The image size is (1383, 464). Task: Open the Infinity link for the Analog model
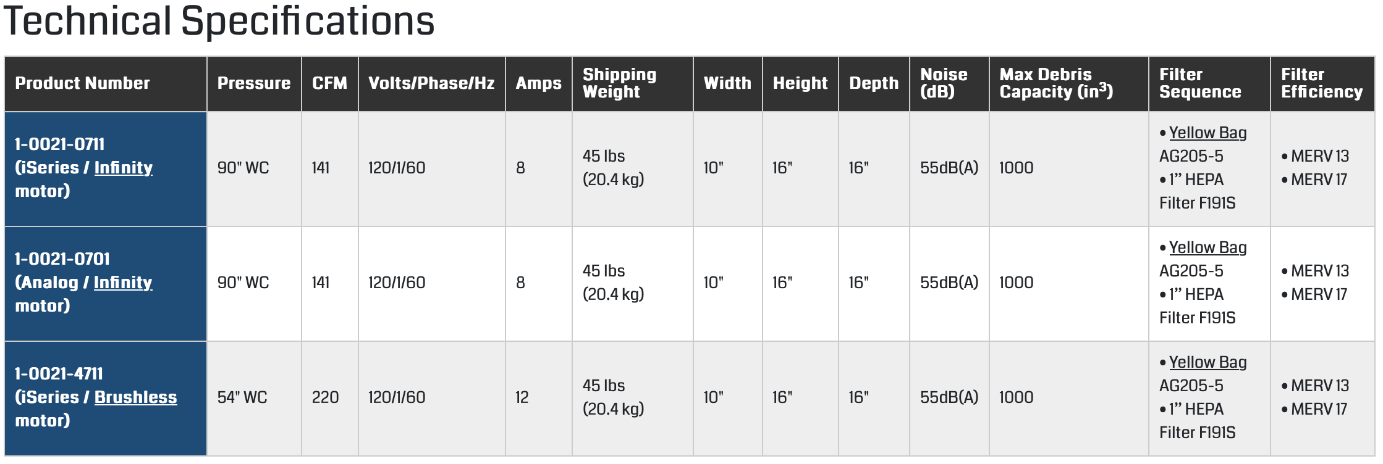click(x=122, y=283)
